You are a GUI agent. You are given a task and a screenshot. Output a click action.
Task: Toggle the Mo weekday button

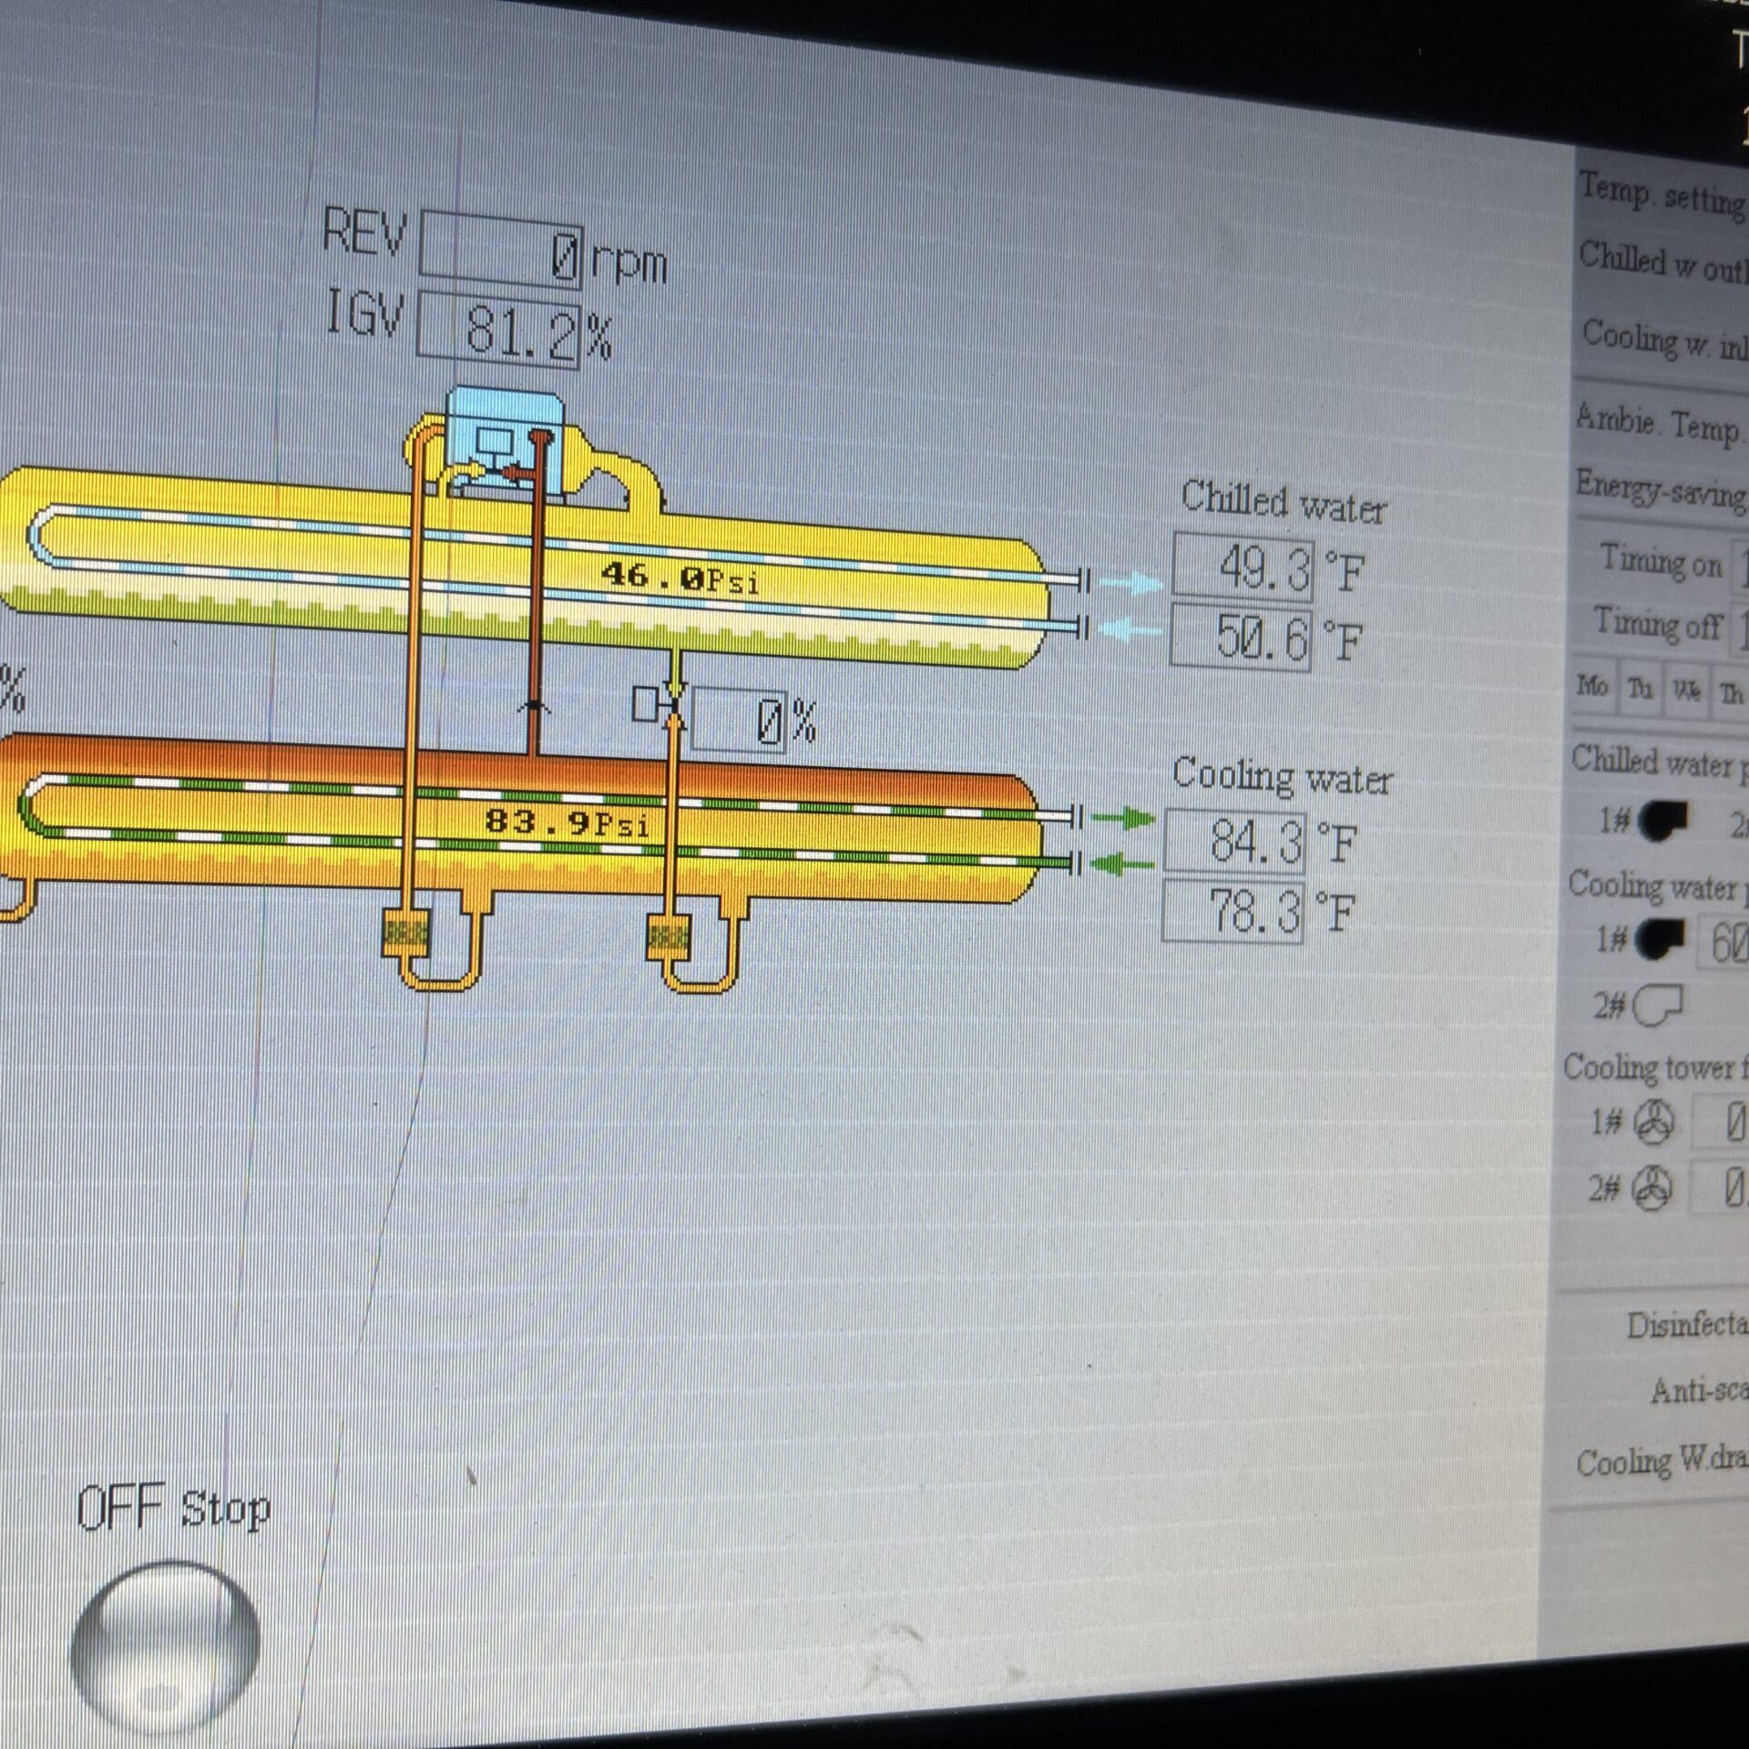coord(1591,686)
